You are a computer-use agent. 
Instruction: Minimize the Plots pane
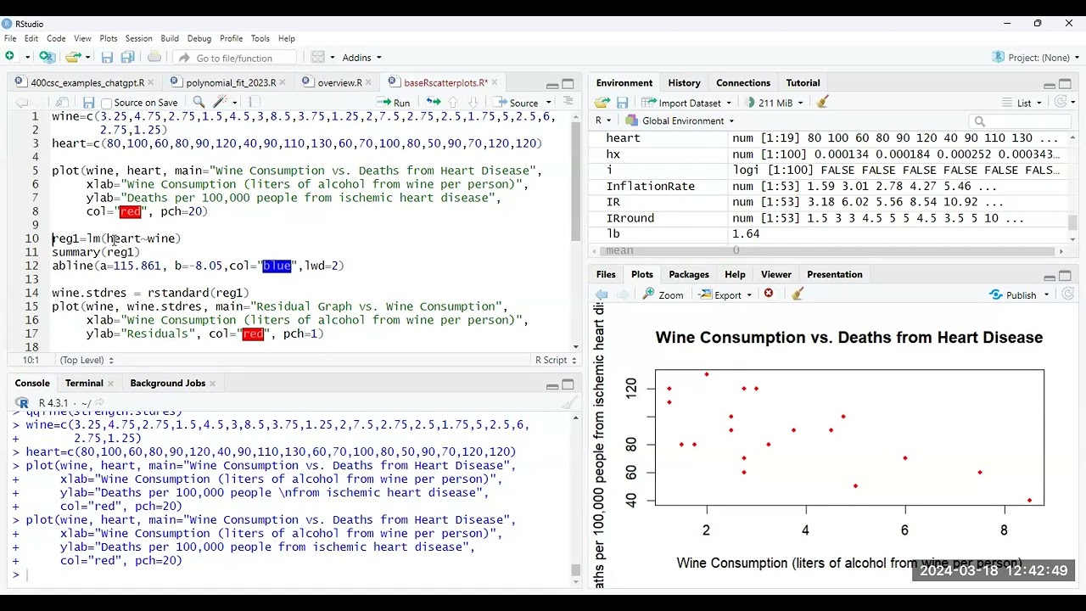pyautogui.click(x=1050, y=277)
